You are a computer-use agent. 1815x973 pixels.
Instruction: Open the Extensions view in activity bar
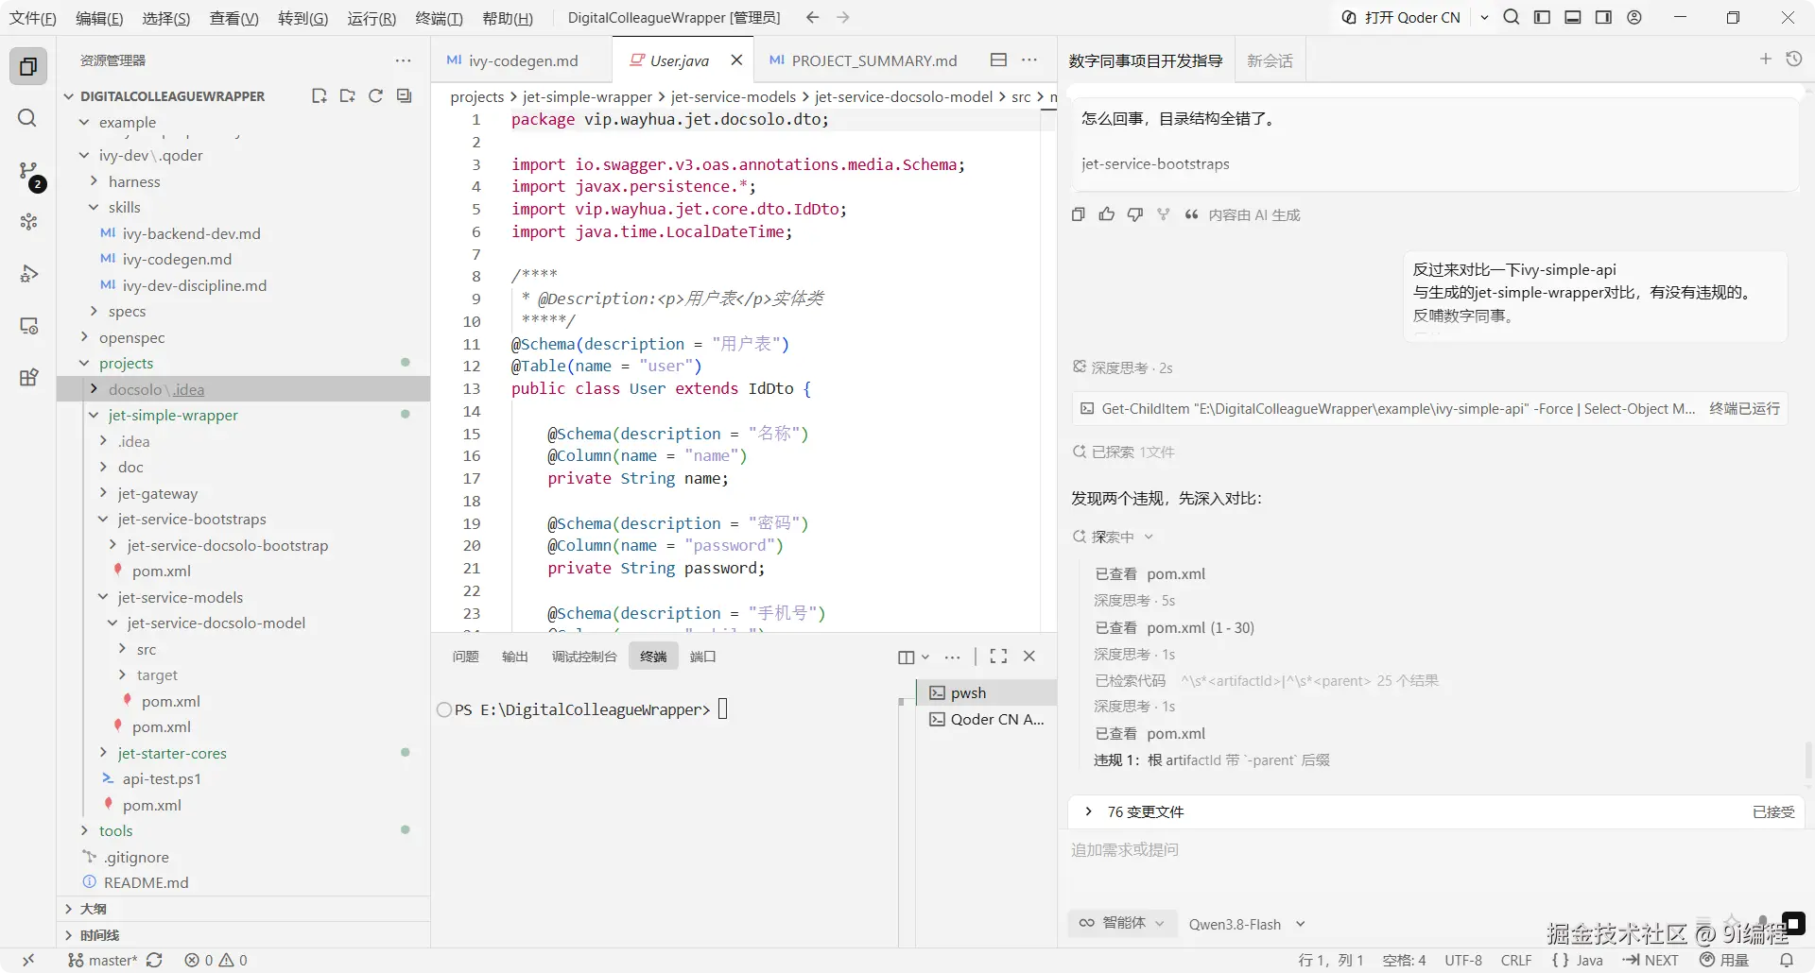28,377
